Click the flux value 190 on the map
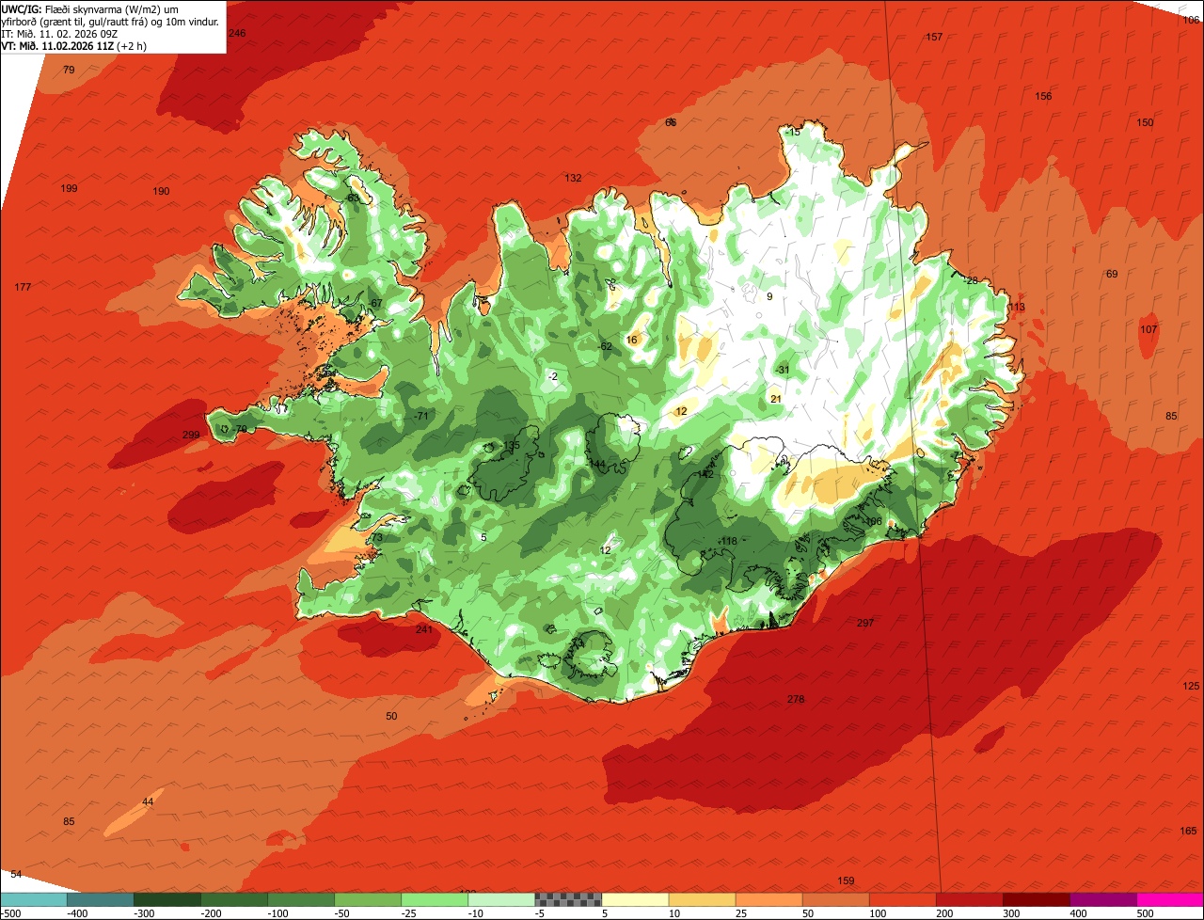1204x920 pixels. tap(161, 191)
